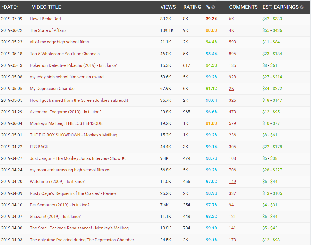Open the 'IT'S BACK' video link

[39, 147]
